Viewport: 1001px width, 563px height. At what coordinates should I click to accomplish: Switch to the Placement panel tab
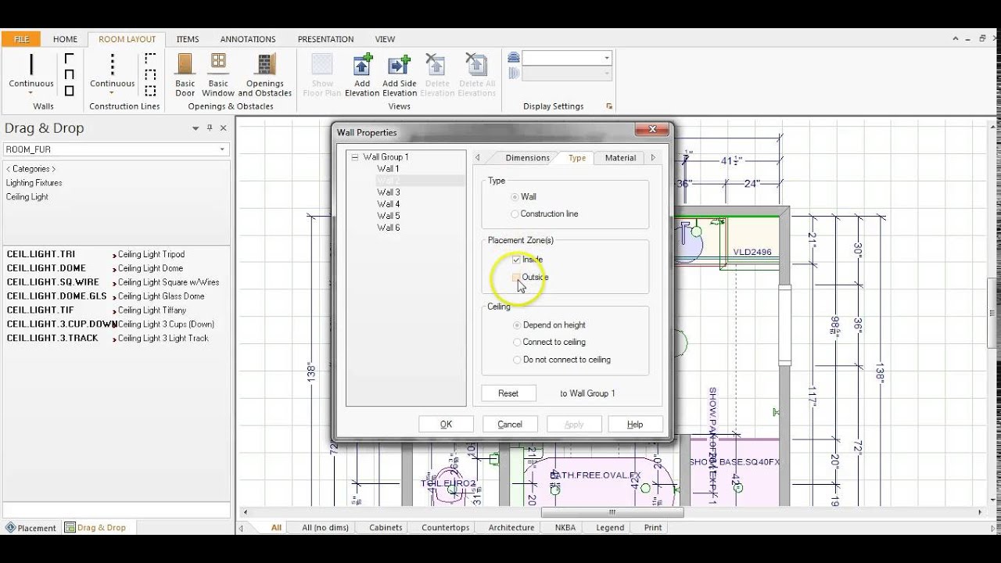pyautogui.click(x=31, y=528)
